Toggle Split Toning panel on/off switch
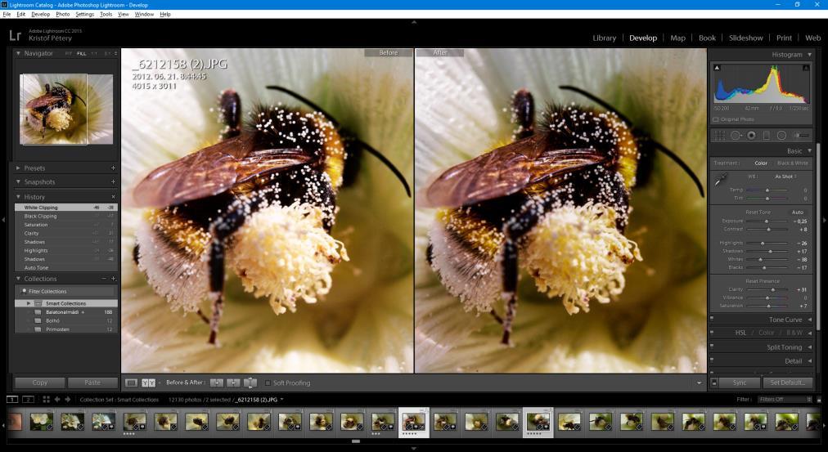This screenshot has width=828, height=452. [x=712, y=347]
